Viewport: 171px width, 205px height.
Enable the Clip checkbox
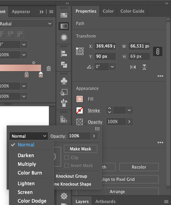pos(67,158)
